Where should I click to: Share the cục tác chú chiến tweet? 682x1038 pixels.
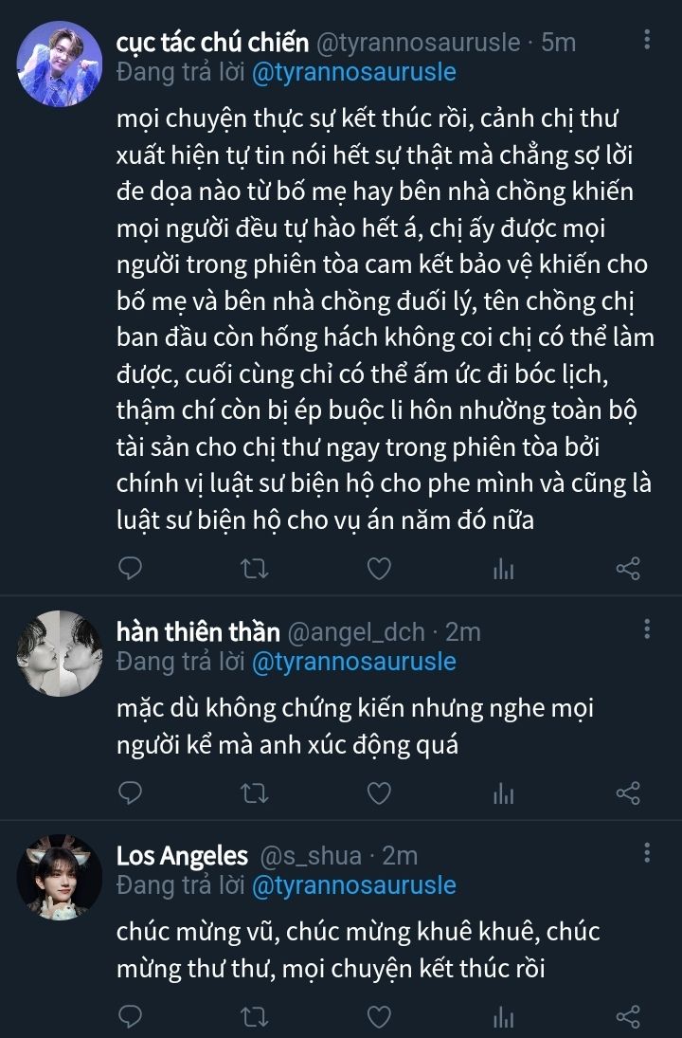point(628,568)
